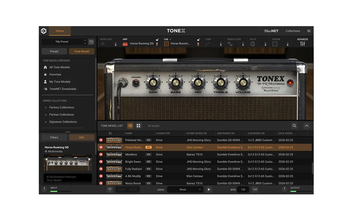Open the Wood demo dropdown

click(185, 190)
